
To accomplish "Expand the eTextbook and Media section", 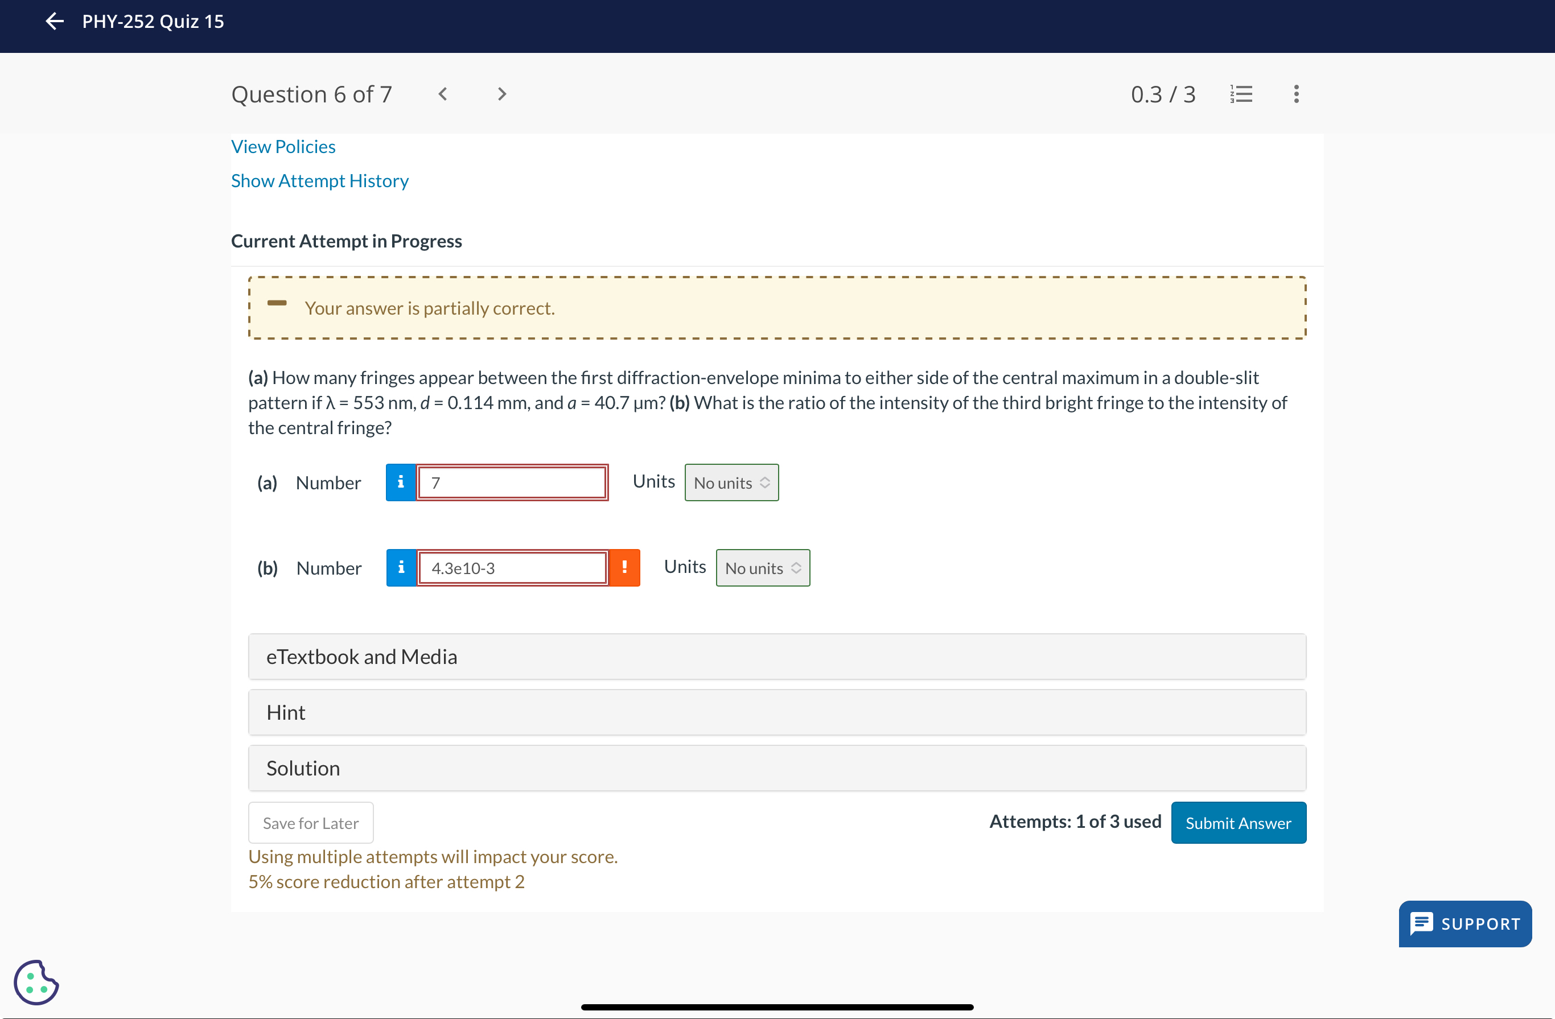I will [x=777, y=657].
